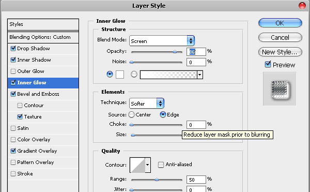Click the Contour shape thumbnail
The width and height of the screenshot is (310, 192).
point(137,165)
